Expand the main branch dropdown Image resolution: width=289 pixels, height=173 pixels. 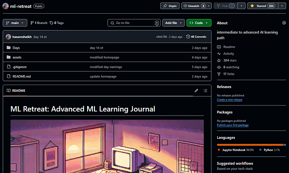[15, 23]
